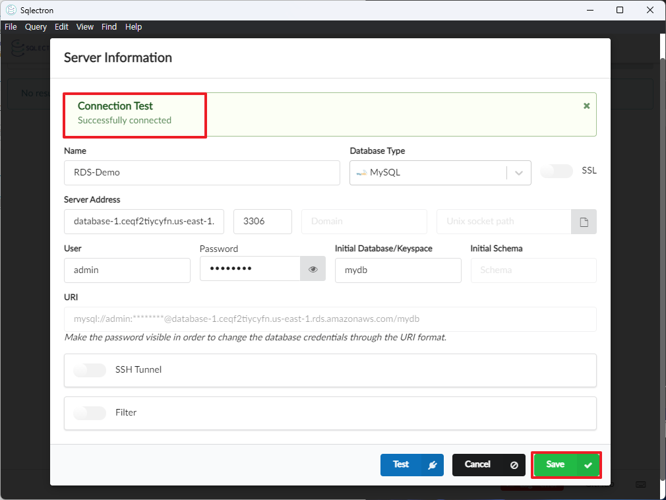Click the chevron arrow of the Database Type selector
This screenshot has width=666, height=500.
coord(518,173)
